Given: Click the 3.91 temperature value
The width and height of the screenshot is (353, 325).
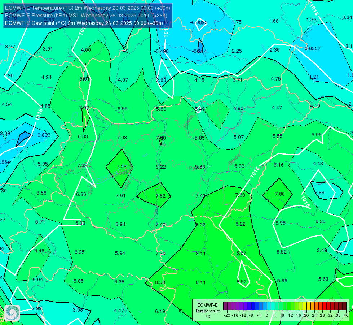Looking at the screenshot, I should pyautogui.click(x=48, y=49).
